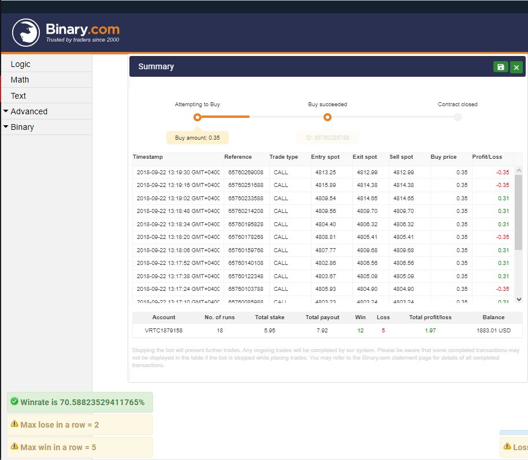Click Total payout value 7.92

click(322, 331)
